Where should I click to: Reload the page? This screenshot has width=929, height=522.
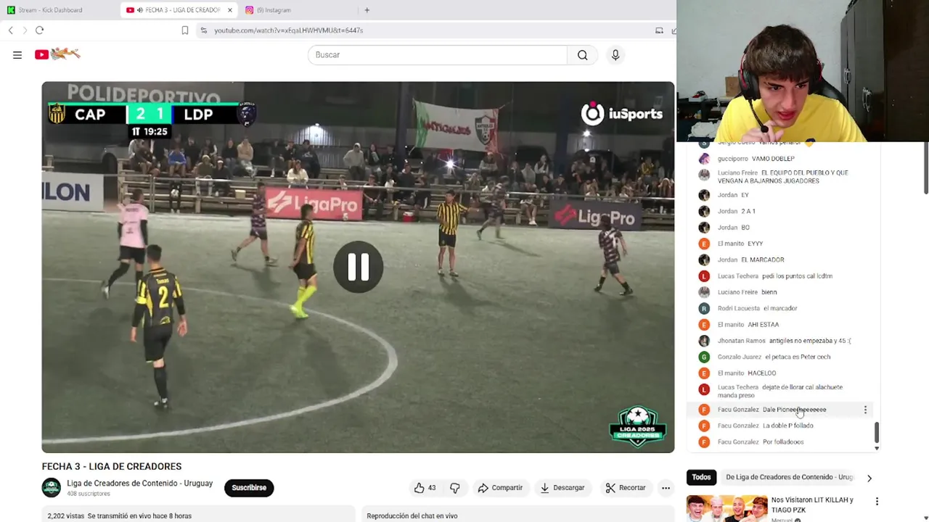[40, 30]
